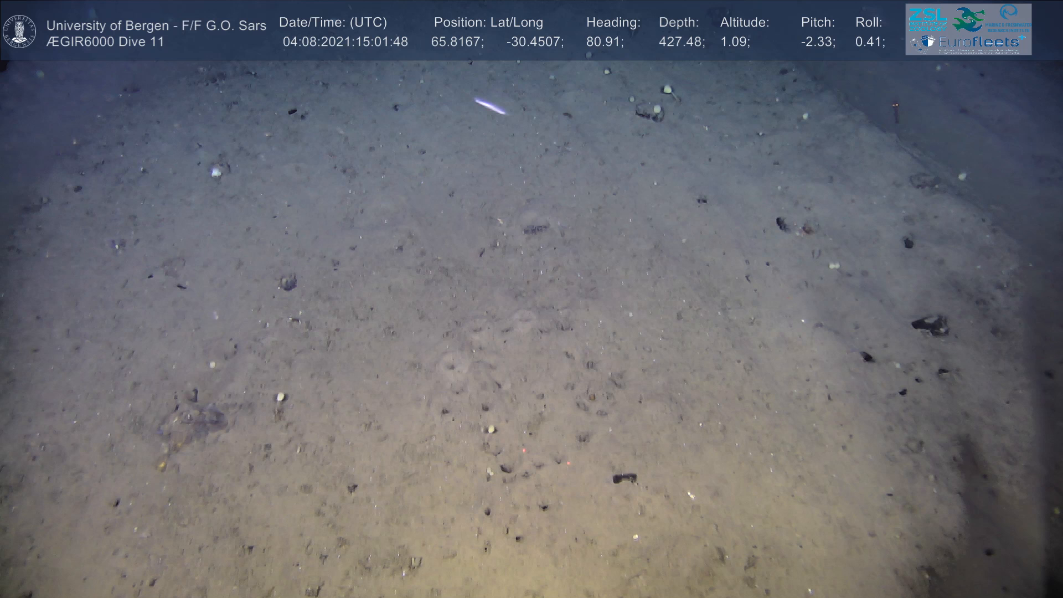The image size is (1063, 598).
Task: Click the Date/Time (UTC) header label
Action: pos(333,23)
